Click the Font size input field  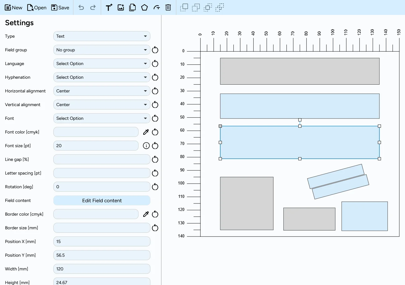tap(96, 146)
